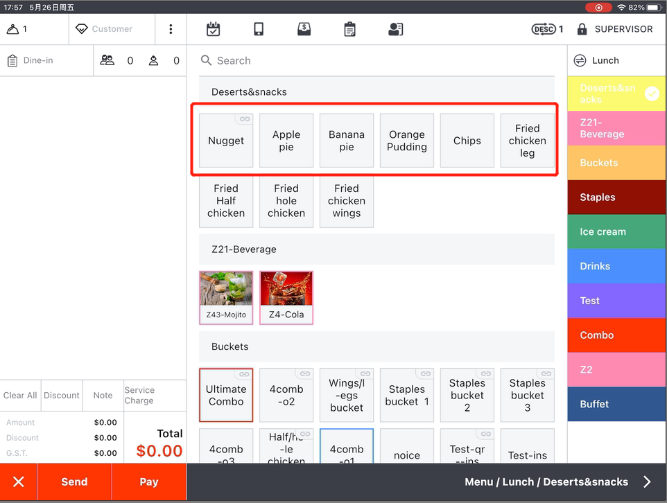Open the three-dot more options menu
667x503 pixels.
171,29
